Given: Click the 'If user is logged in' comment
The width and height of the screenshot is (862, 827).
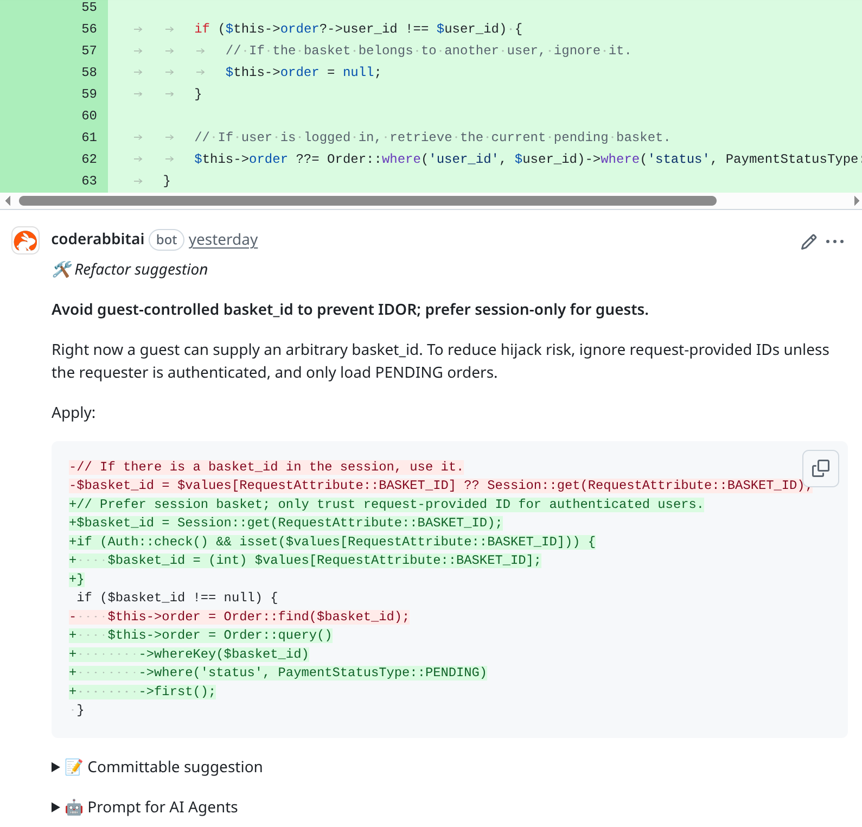Looking at the screenshot, I should coord(432,137).
